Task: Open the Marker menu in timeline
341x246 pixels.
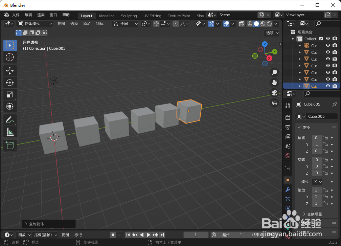Action: (78, 235)
